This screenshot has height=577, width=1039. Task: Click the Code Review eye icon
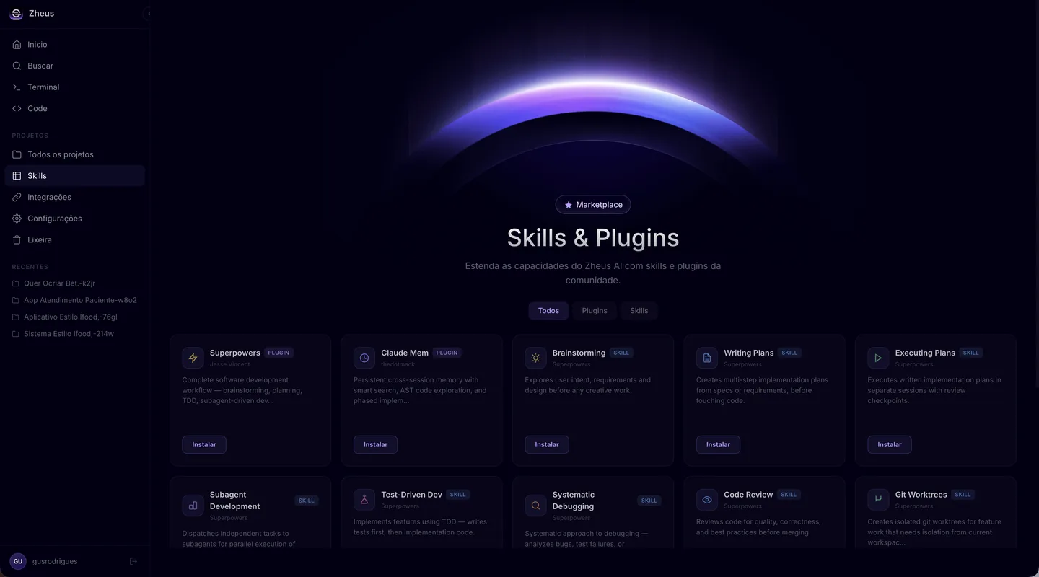pyautogui.click(x=707, y=500)
